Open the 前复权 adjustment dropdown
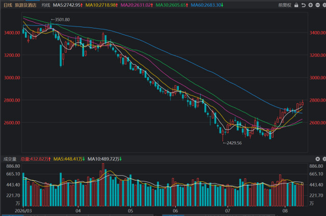 tap(285, 5)
